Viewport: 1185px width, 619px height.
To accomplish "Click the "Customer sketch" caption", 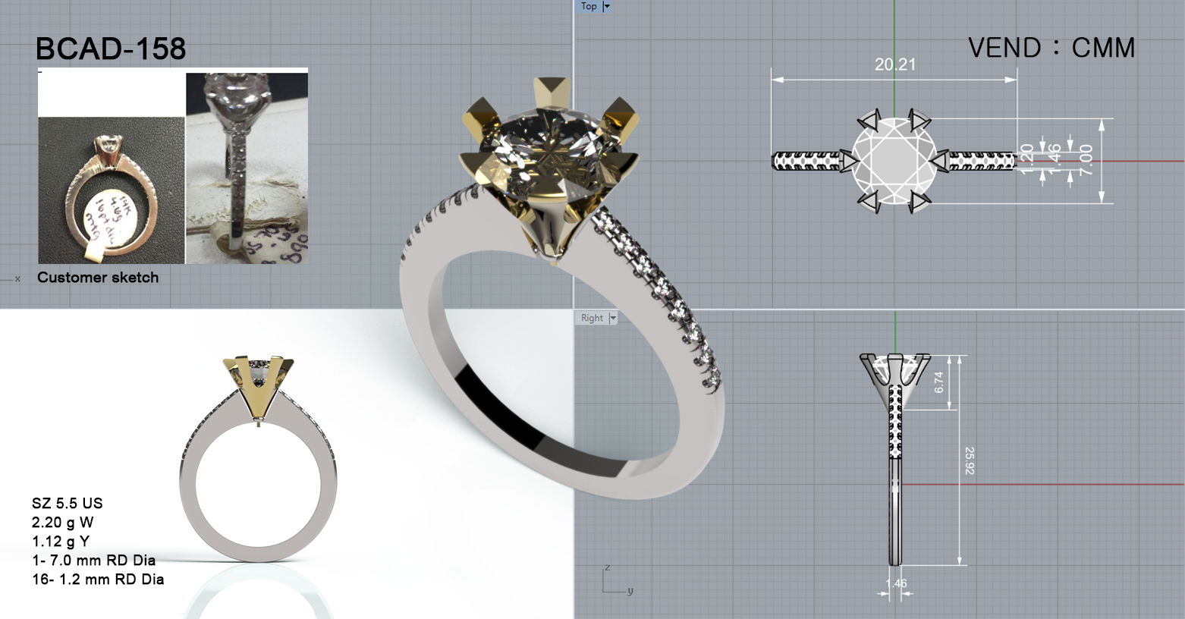I will click(98, 278).
